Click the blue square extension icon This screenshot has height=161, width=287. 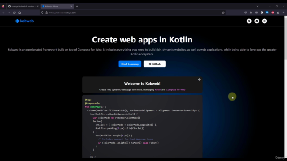(267, 13)
